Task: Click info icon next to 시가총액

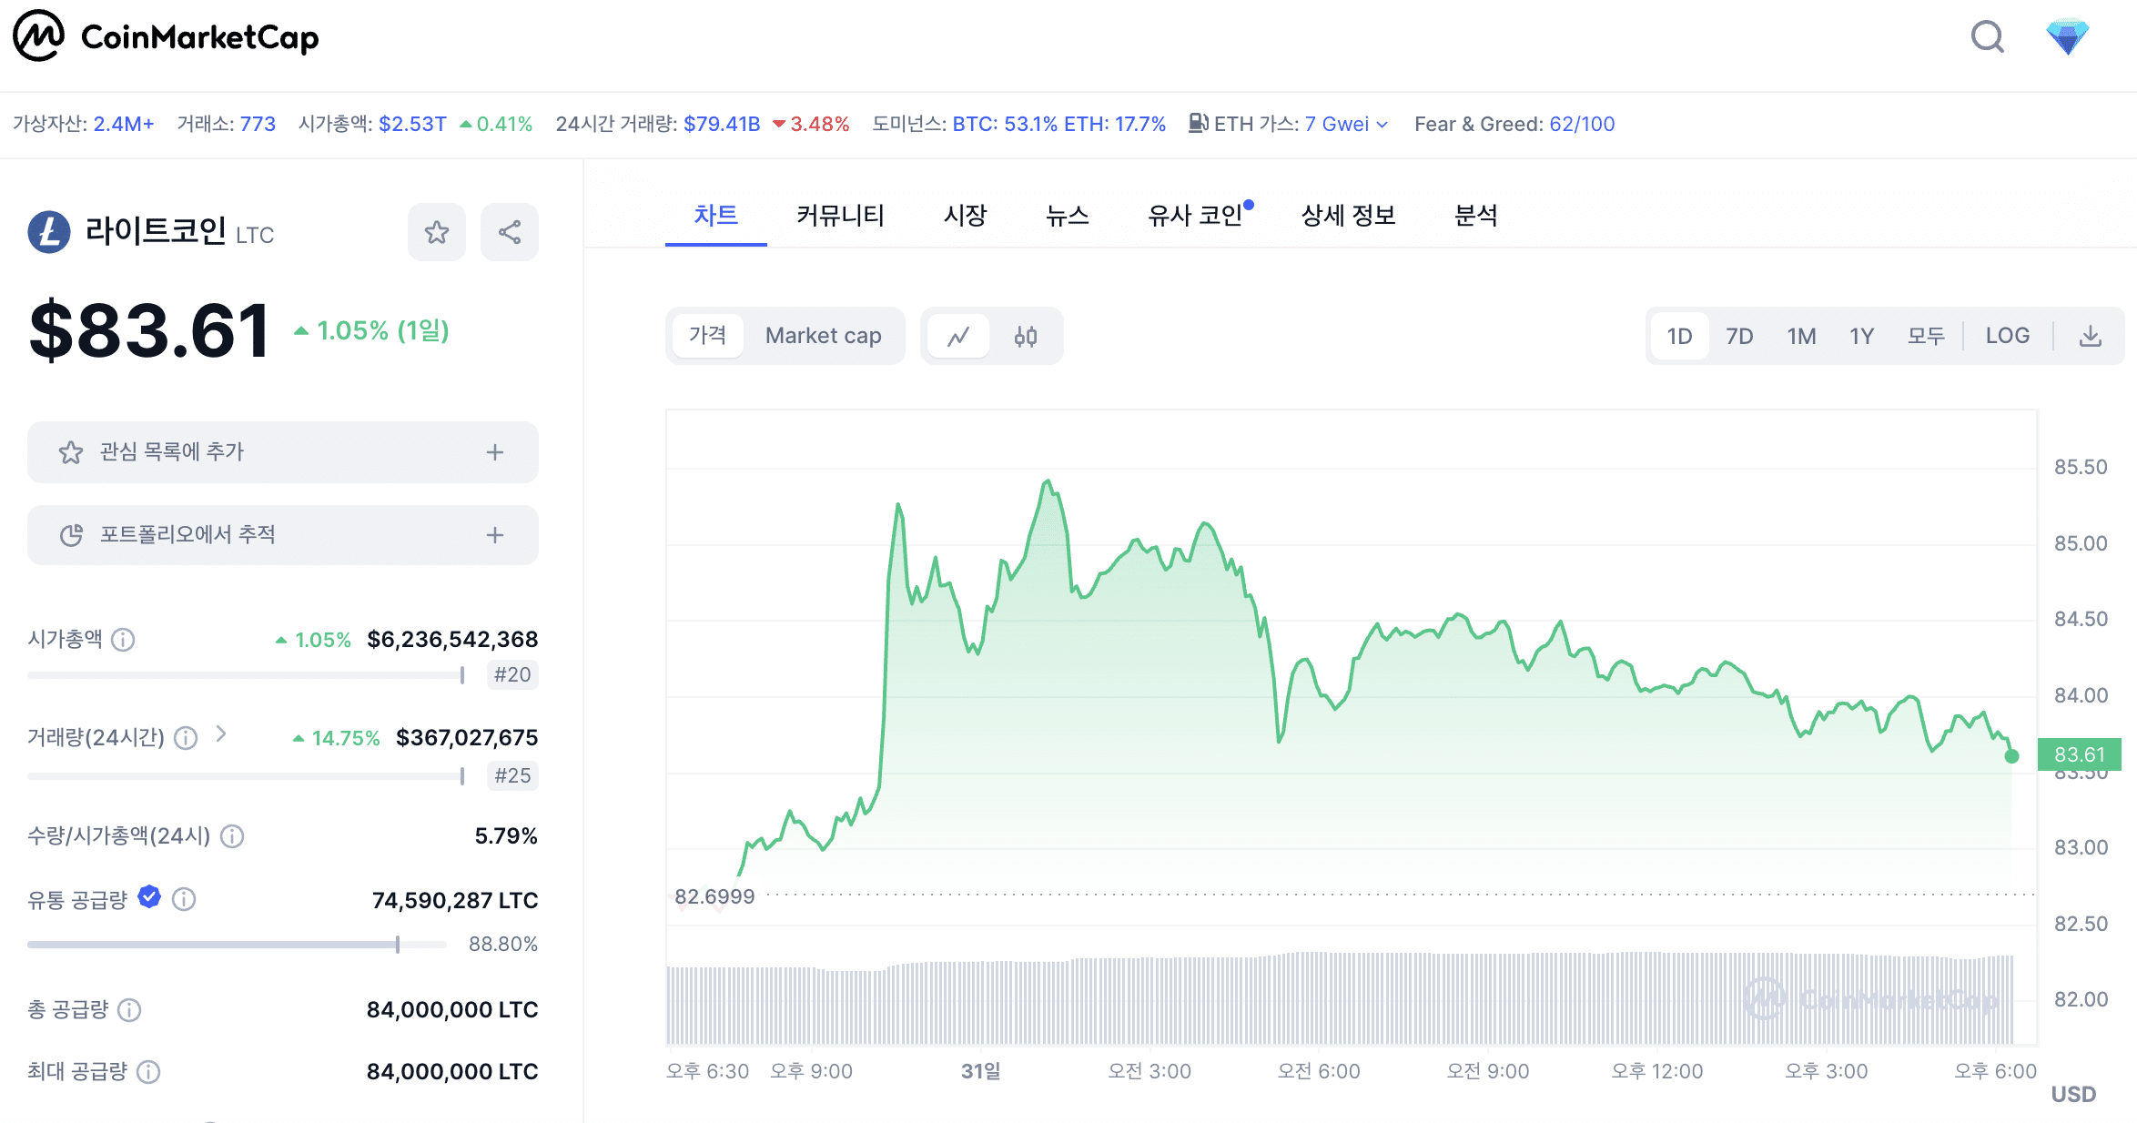Action: 123,640
